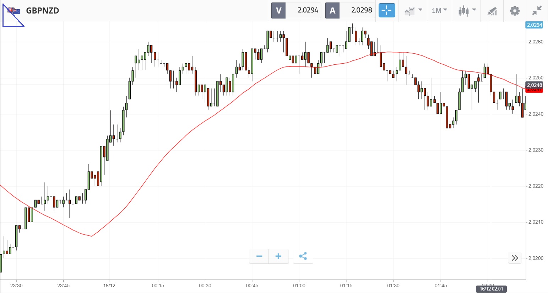Jump to latest candles with double-arrow
Screen dimensions: 548x293
point(515,258)
